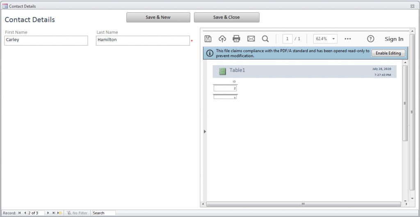Screen dimensions: 420x217
Task: Click the PDF save disk icon
Action: coord(208,39)
